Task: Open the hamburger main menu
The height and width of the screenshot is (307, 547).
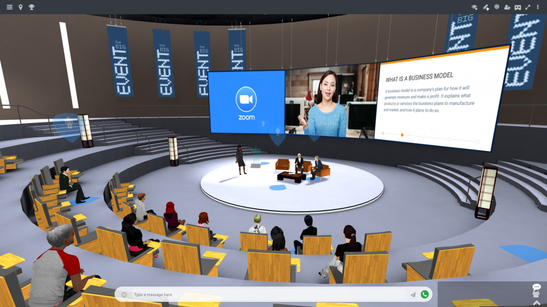Action: click(x=9, y=7)
